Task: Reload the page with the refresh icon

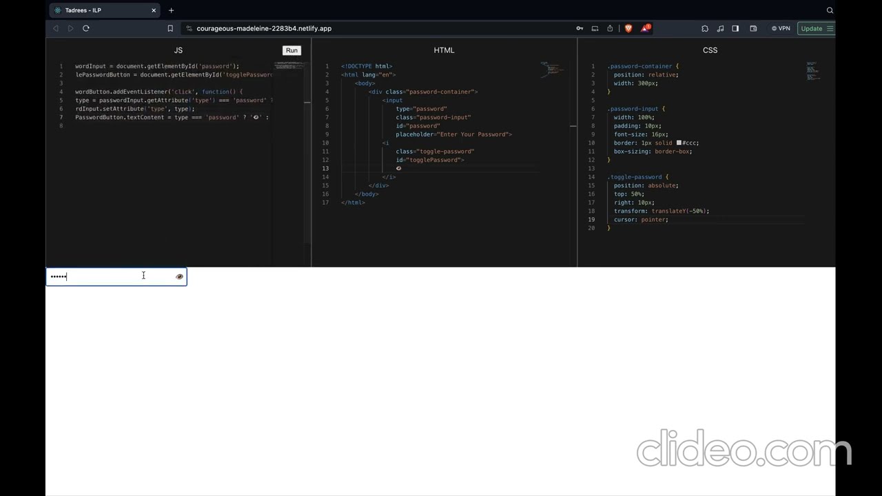Action: 86,28
